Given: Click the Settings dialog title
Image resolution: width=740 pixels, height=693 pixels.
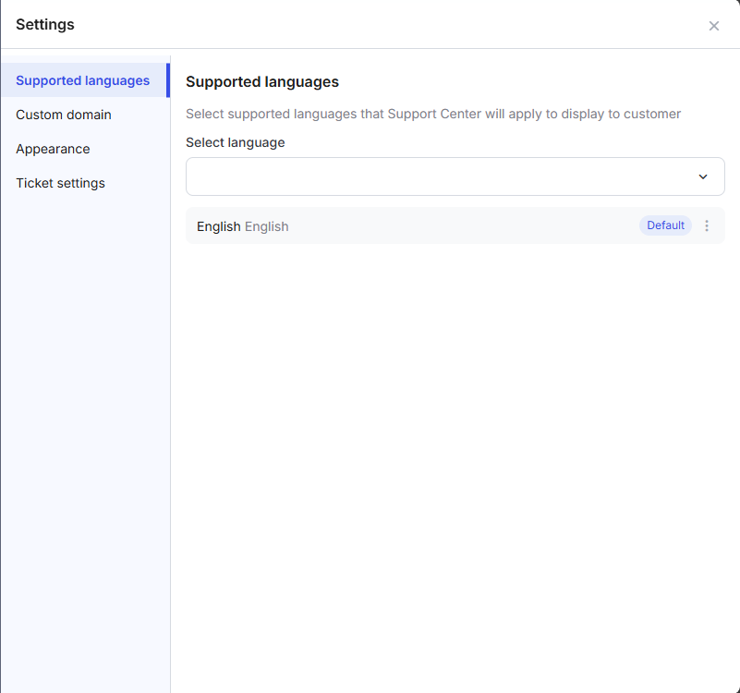Looking at the screenshot, I should (x=45, y=25).
